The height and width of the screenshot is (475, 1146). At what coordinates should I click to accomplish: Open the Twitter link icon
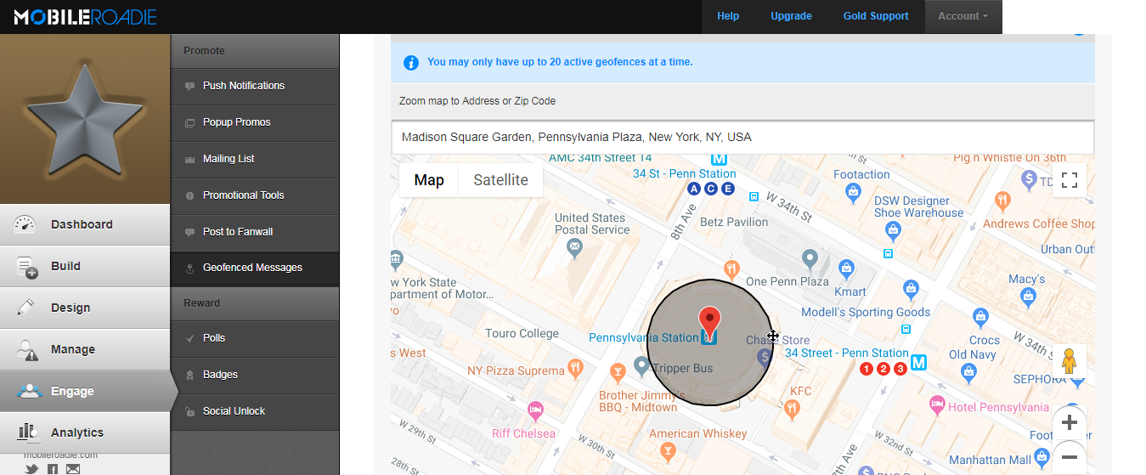pyautogui.click(x=32, y=469)
